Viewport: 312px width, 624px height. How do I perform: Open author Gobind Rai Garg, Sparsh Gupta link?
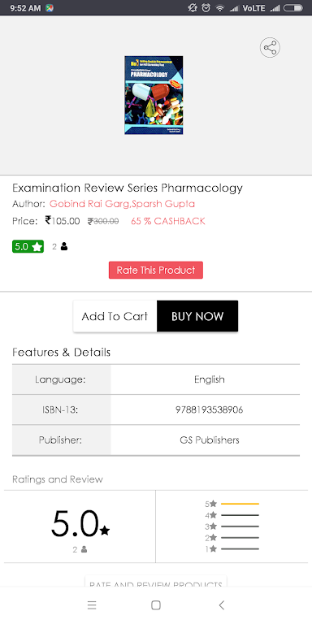tap(122, 204)
